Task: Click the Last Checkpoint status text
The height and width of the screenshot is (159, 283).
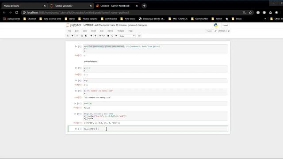Action: 110,25
